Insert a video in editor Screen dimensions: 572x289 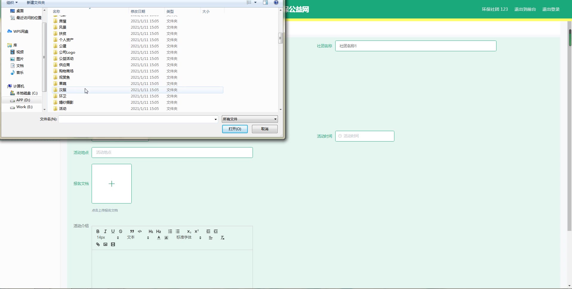[x=113, y=244]
